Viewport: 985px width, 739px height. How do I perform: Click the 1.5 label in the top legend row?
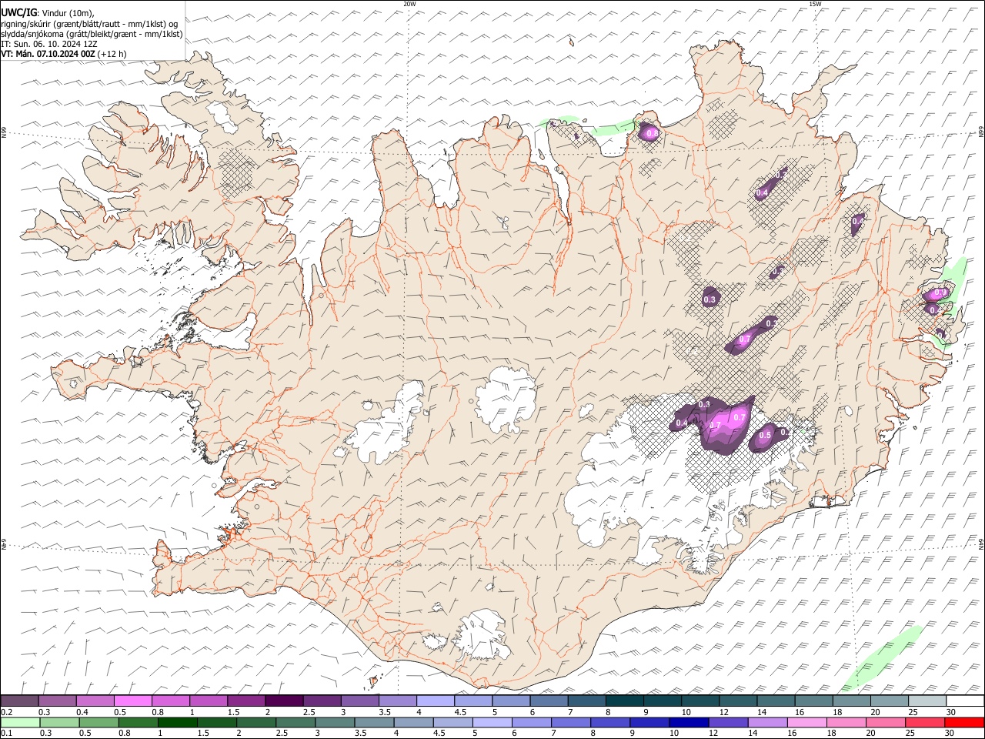coord(233,712)
